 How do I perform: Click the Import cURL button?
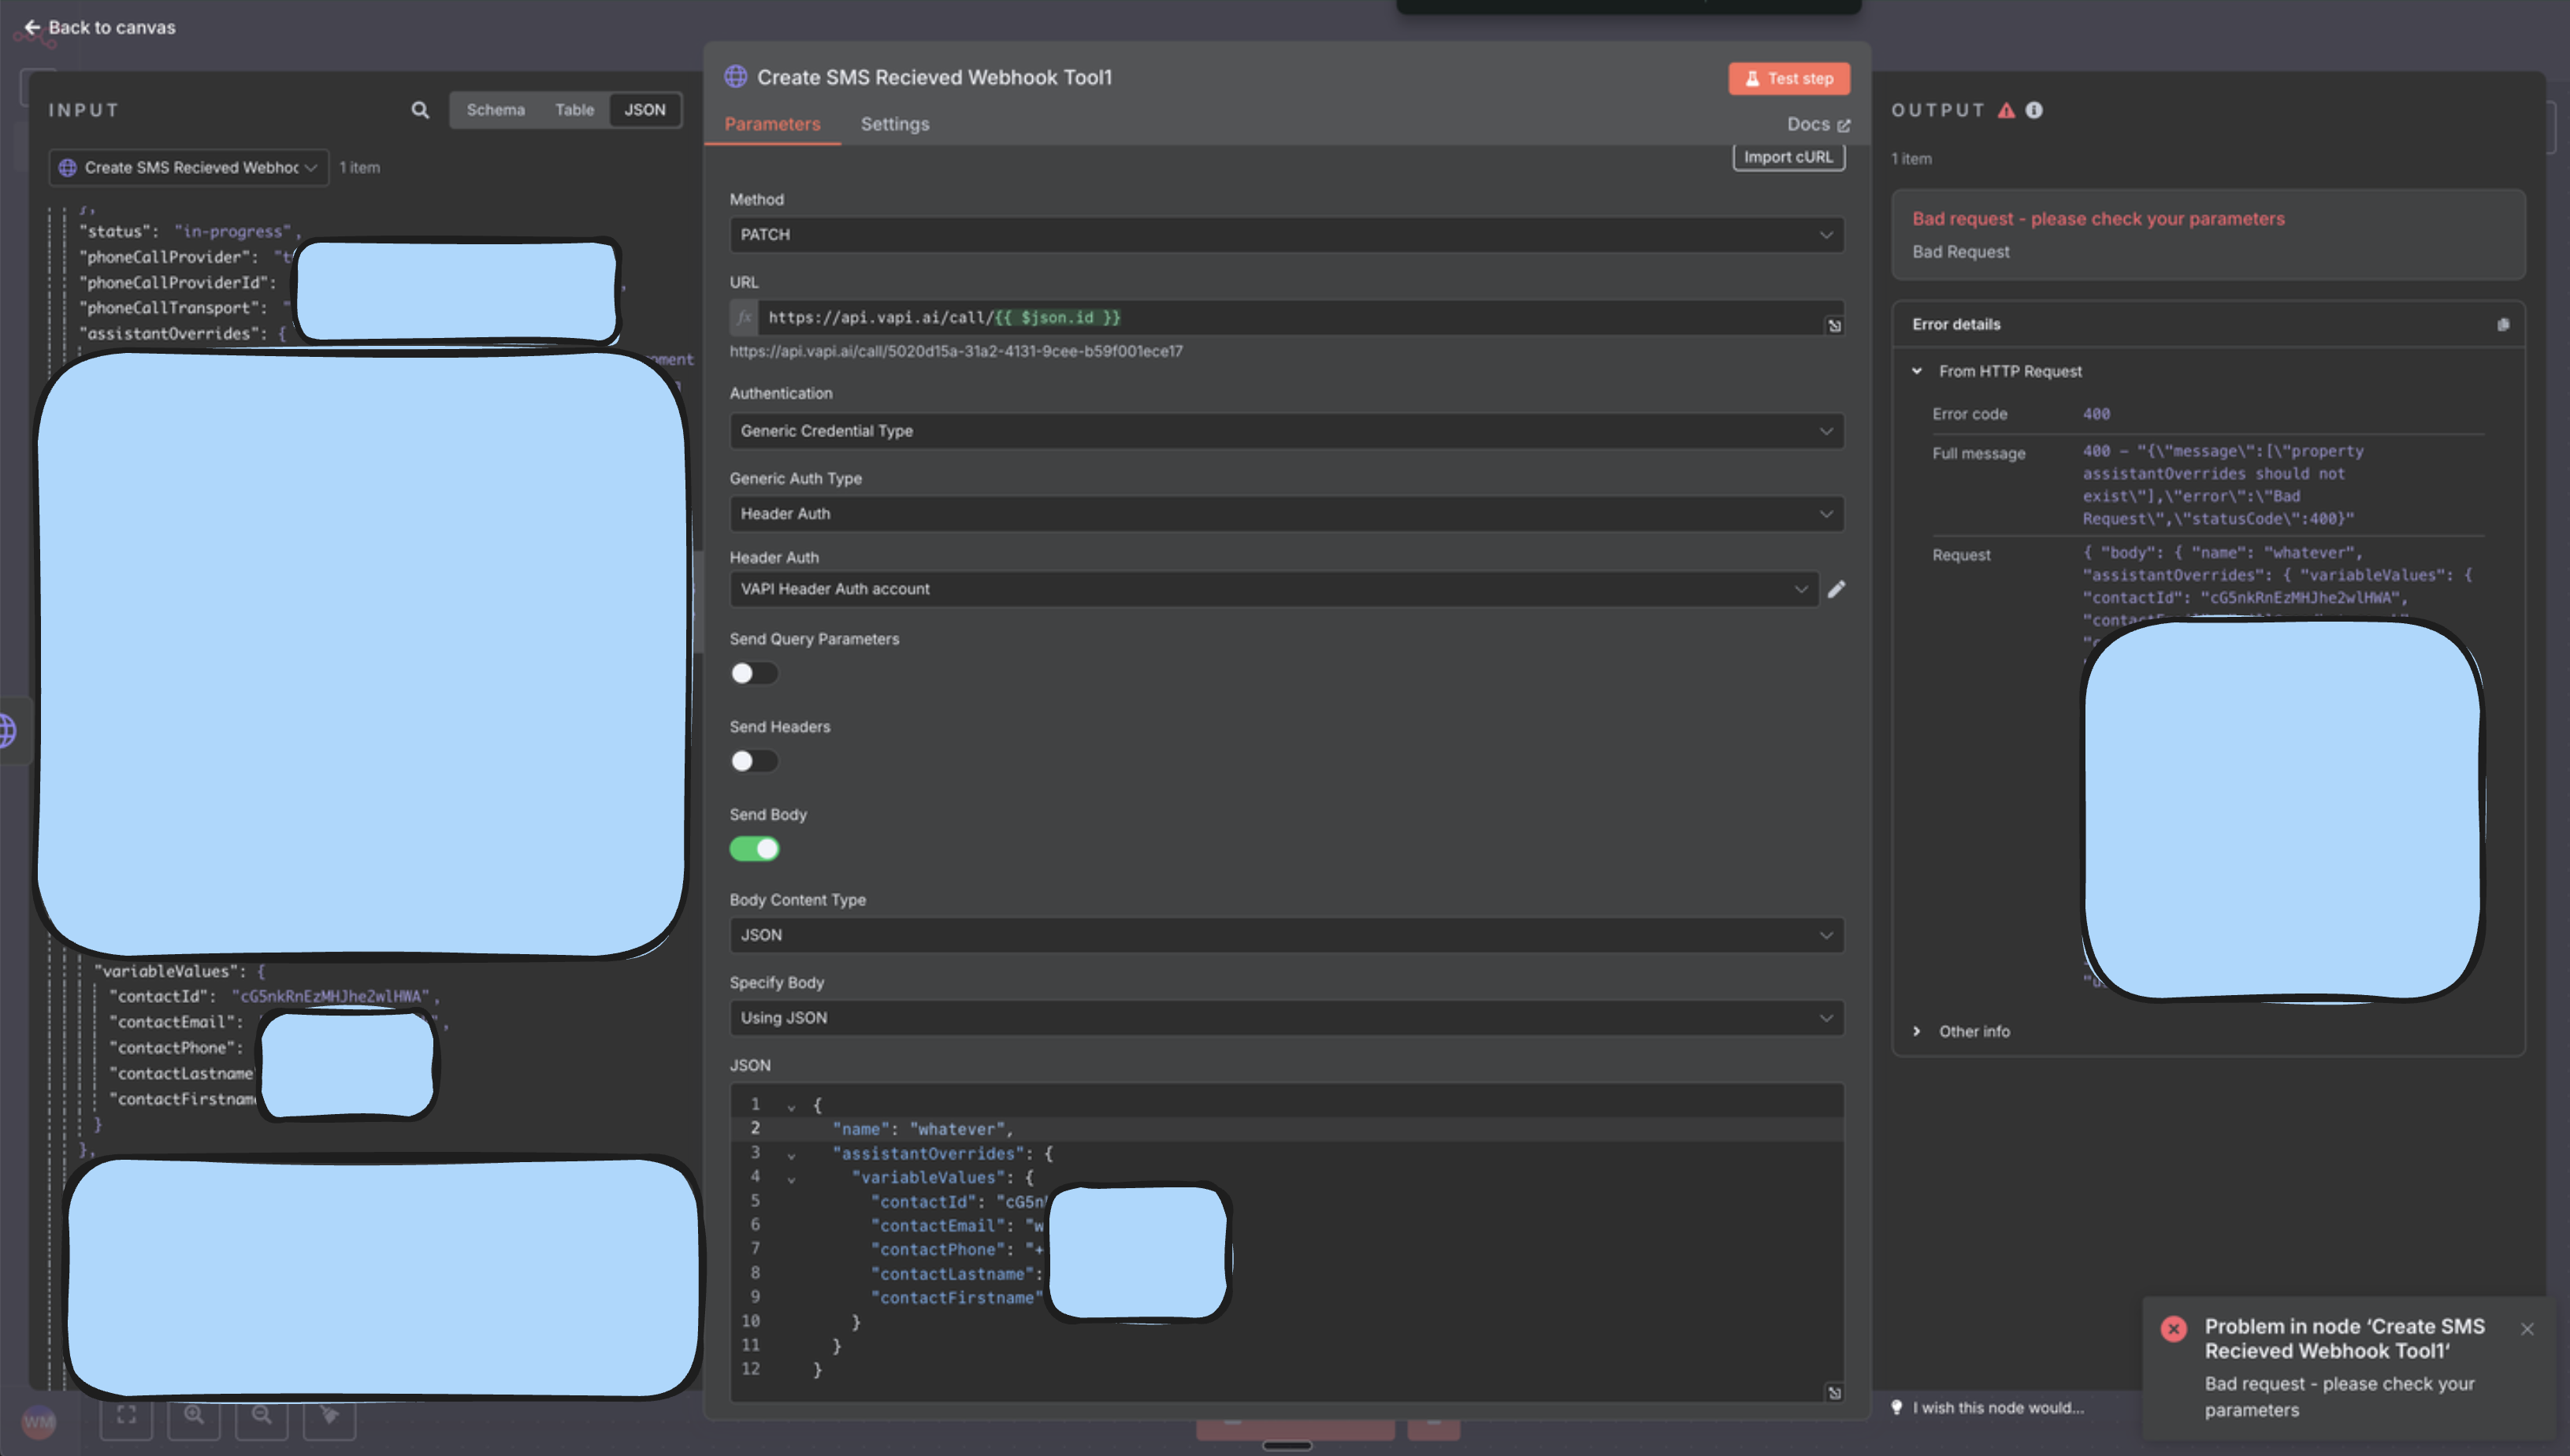(1788, 157)
